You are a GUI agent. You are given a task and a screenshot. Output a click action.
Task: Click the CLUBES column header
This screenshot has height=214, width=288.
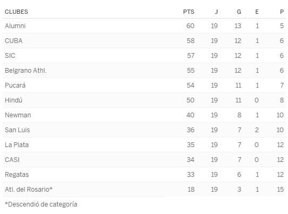16,12
